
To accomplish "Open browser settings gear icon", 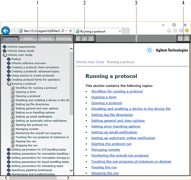I will (x=181, y=31).
